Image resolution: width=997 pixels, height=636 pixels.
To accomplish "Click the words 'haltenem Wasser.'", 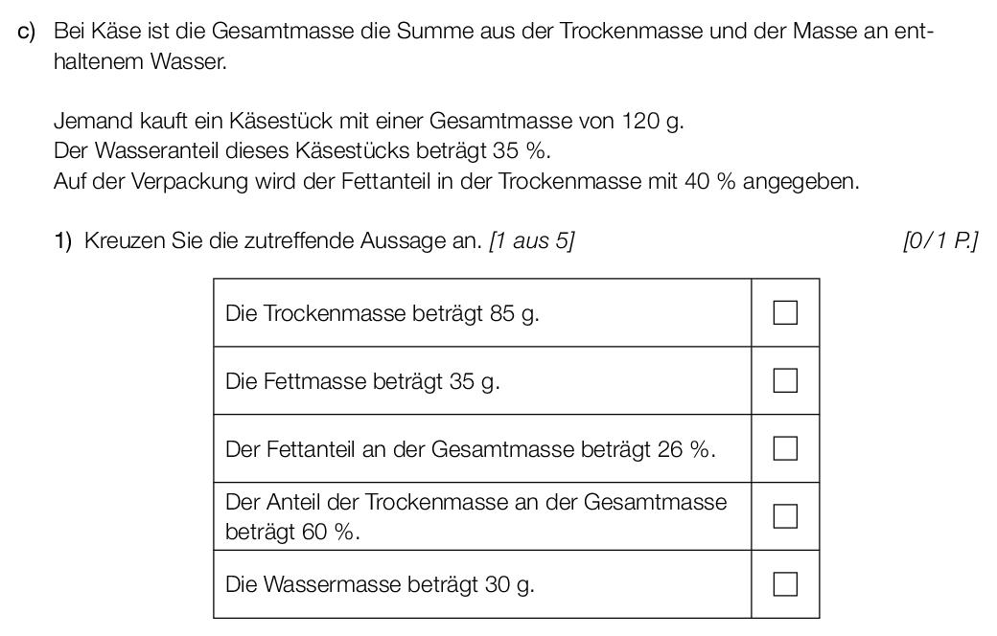I will click(140, 61).
